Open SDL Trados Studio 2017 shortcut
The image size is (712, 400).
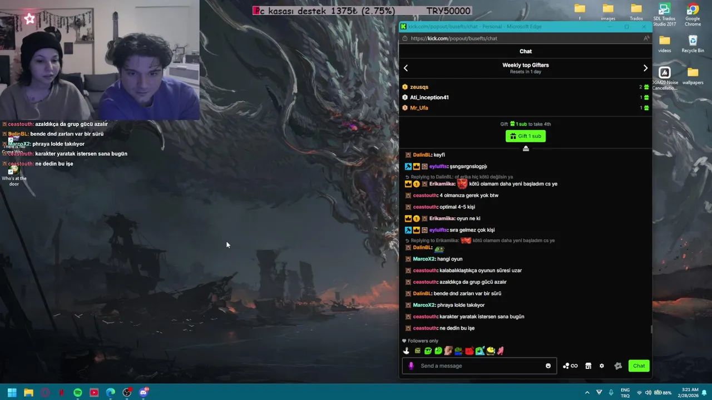(664, 15)
